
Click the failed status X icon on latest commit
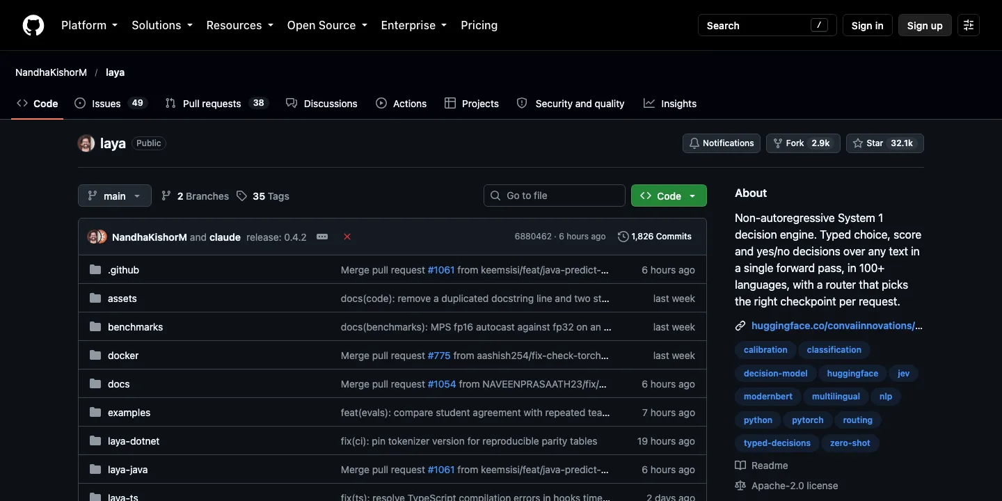[x=347, y=237]
